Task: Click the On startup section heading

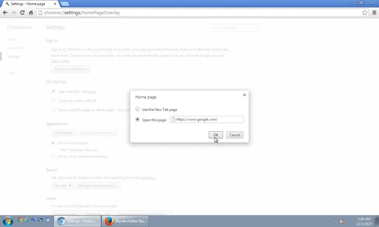Action: [x=56, y=82]
